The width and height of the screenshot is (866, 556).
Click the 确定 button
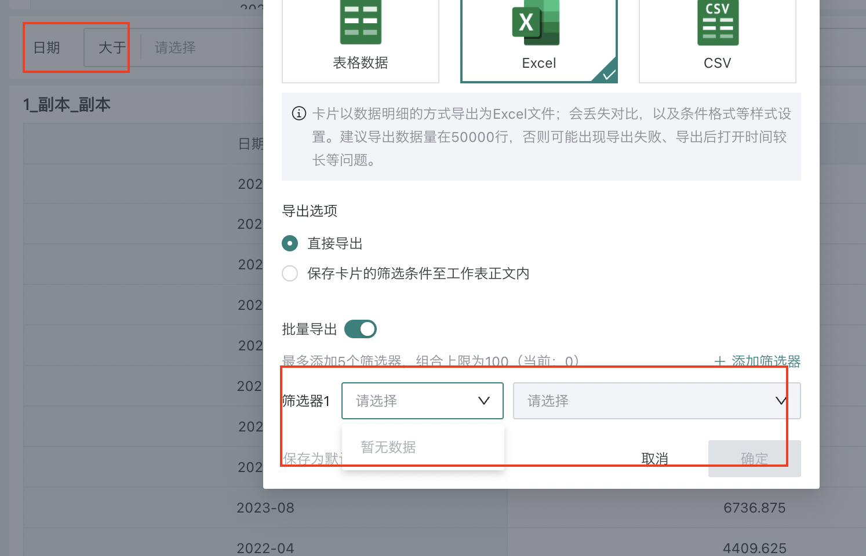tap(755, 459)
